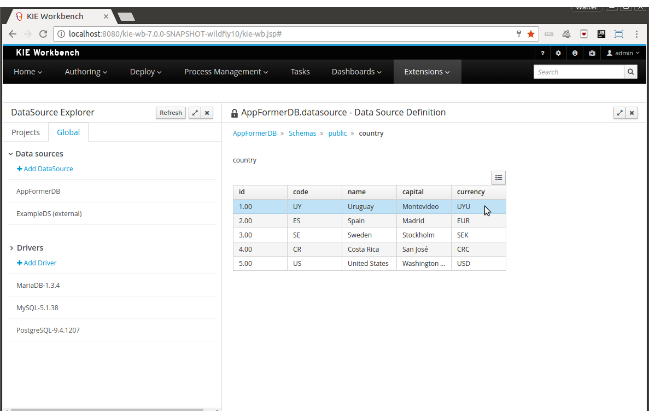649x418 pixels.
Task: Switch to the Projects tab
Action: point(26,132)
